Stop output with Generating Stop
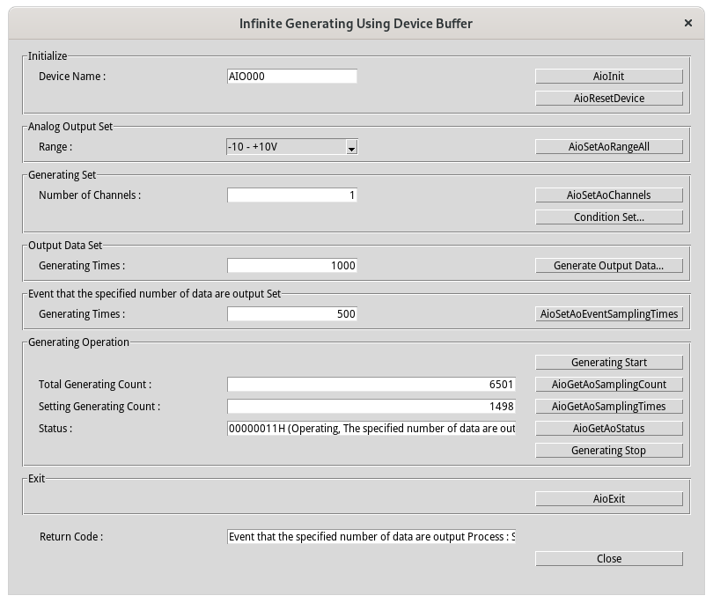This screenshot has width=713, height=603. coord(609,451)
